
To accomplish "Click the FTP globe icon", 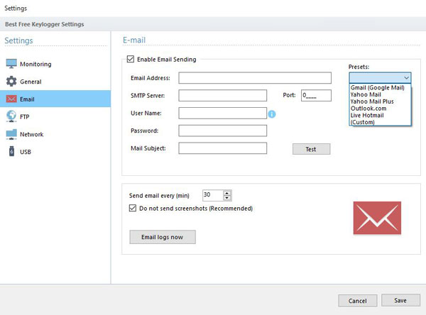I will pos(11,116).
